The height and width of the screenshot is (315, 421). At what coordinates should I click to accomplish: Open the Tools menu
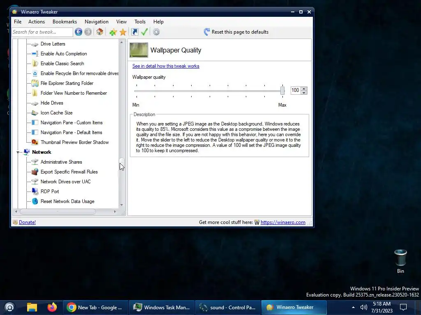[140, 22]
